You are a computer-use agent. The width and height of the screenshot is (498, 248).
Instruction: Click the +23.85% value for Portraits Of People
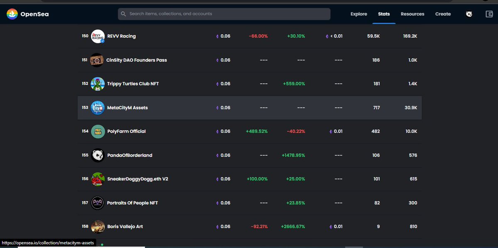coord(296,203)
